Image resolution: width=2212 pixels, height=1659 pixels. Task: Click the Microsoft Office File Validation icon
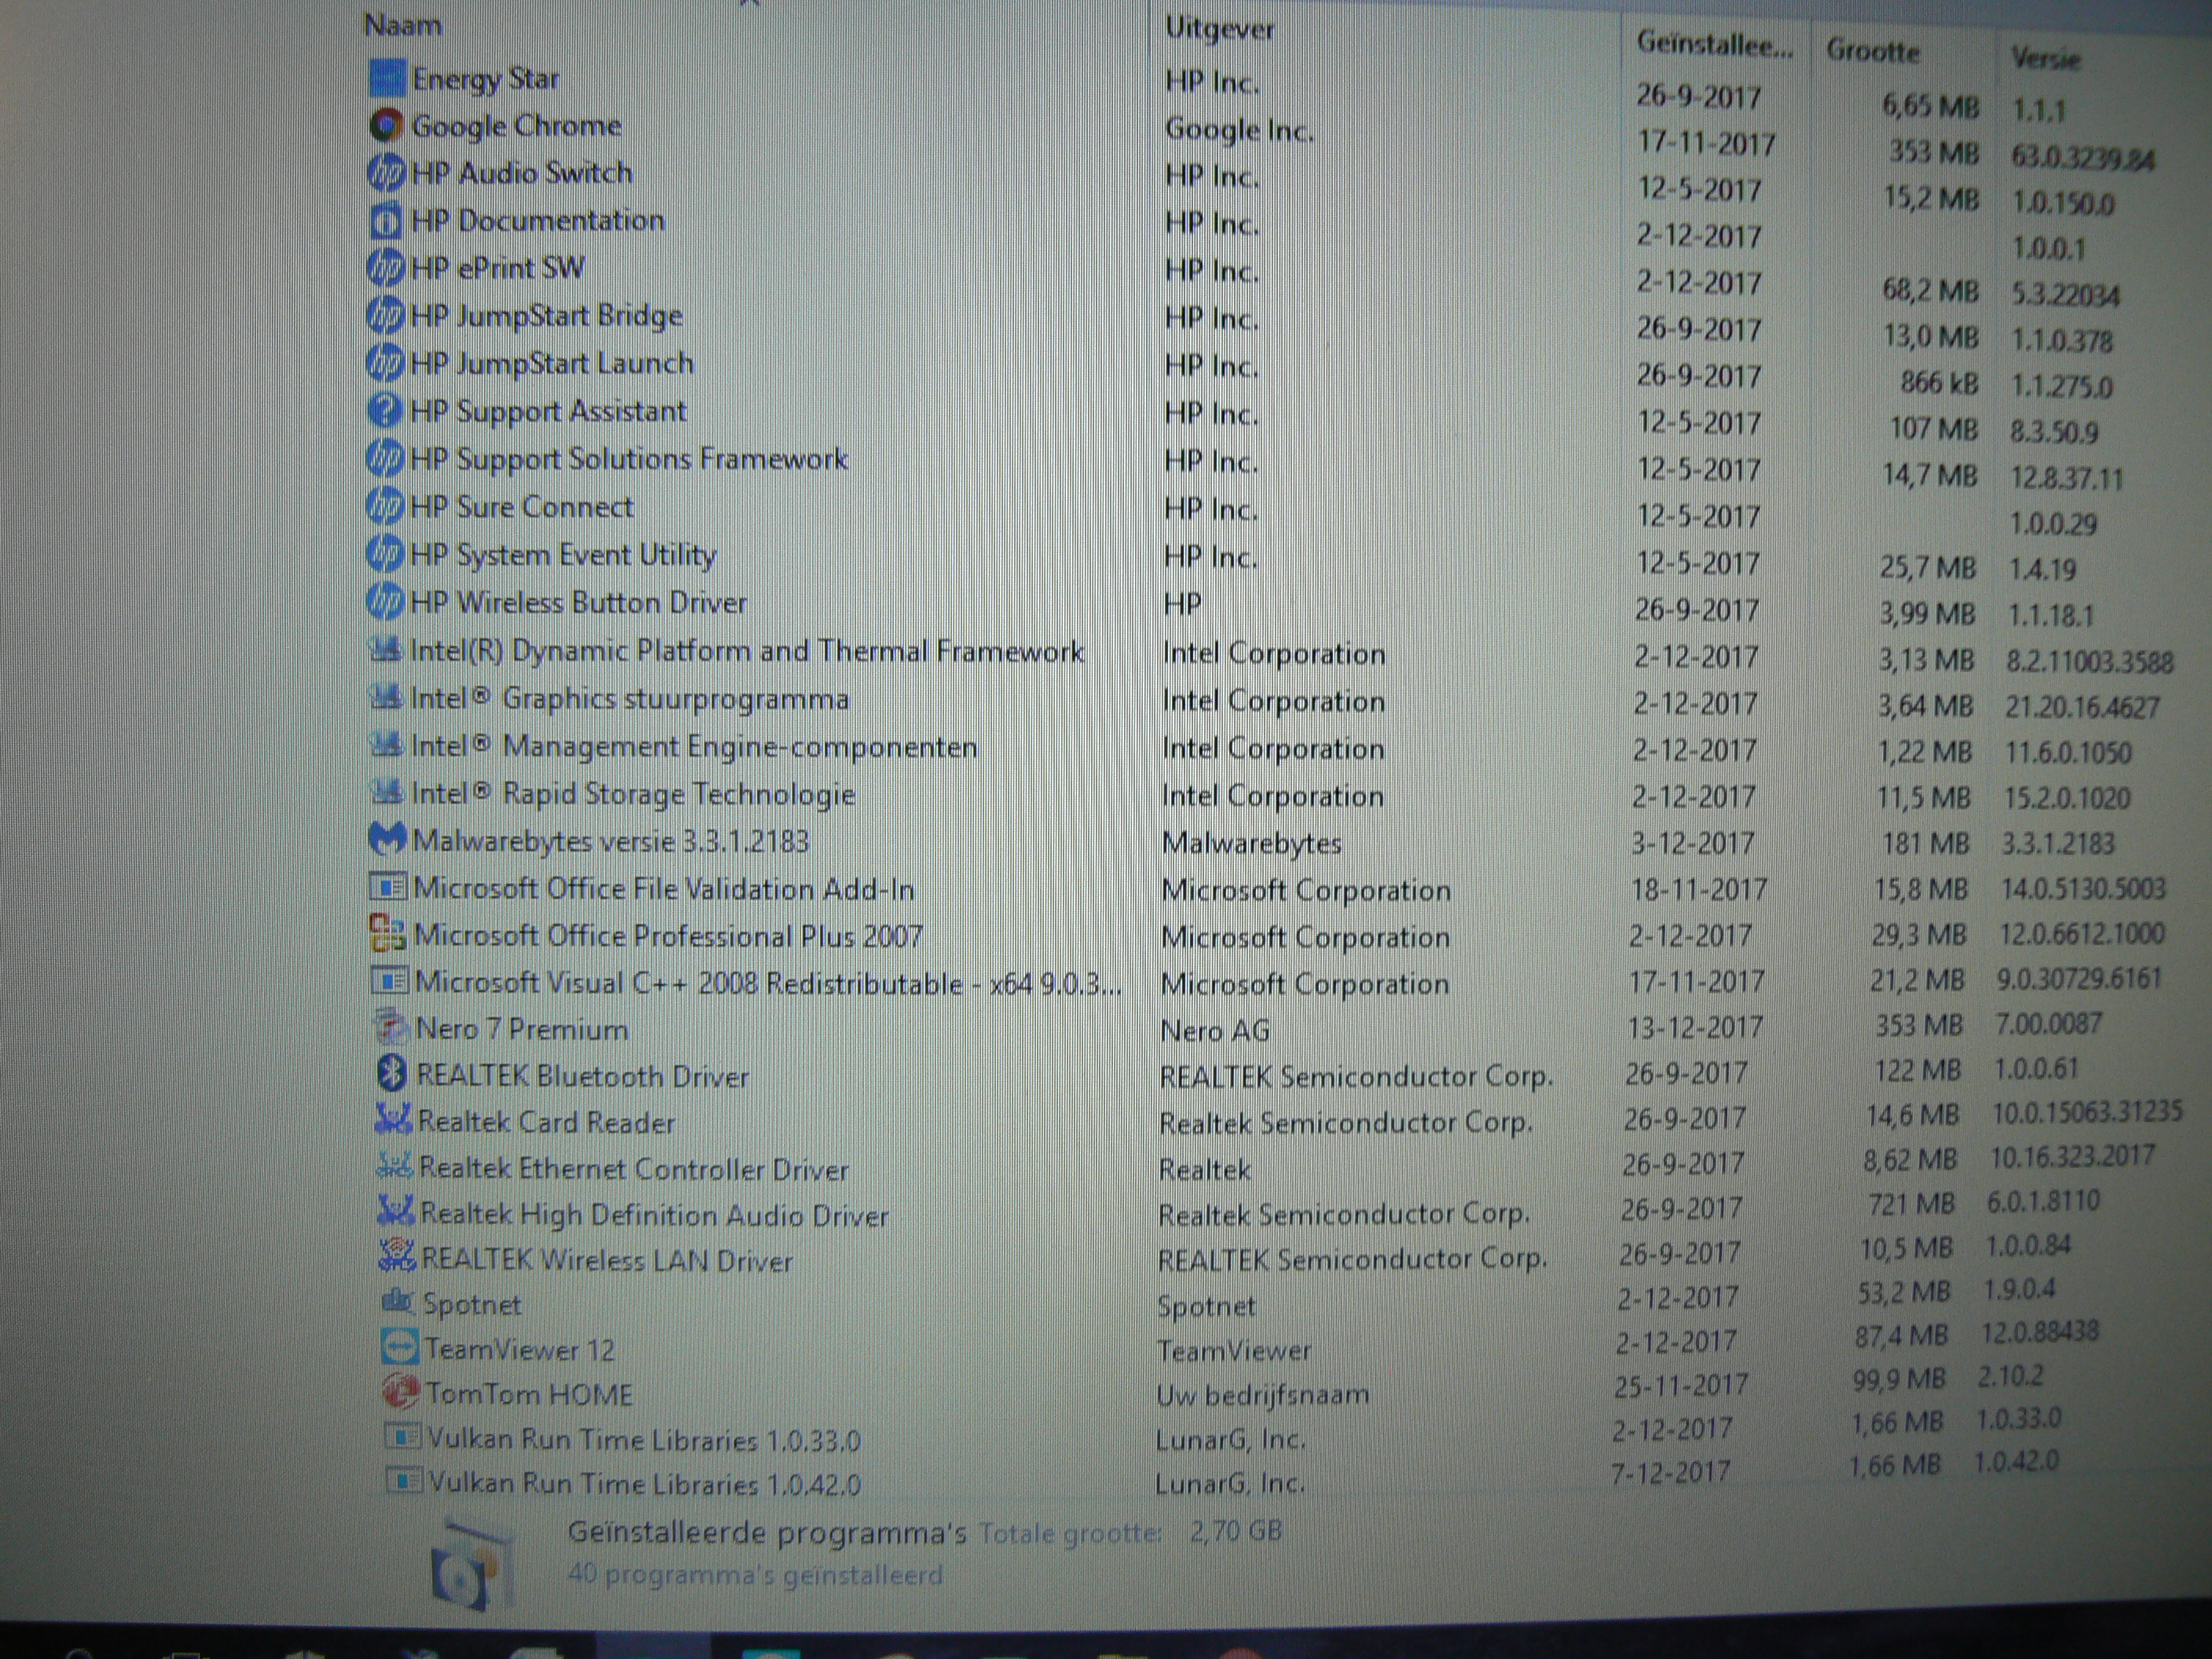coord(388,888)
